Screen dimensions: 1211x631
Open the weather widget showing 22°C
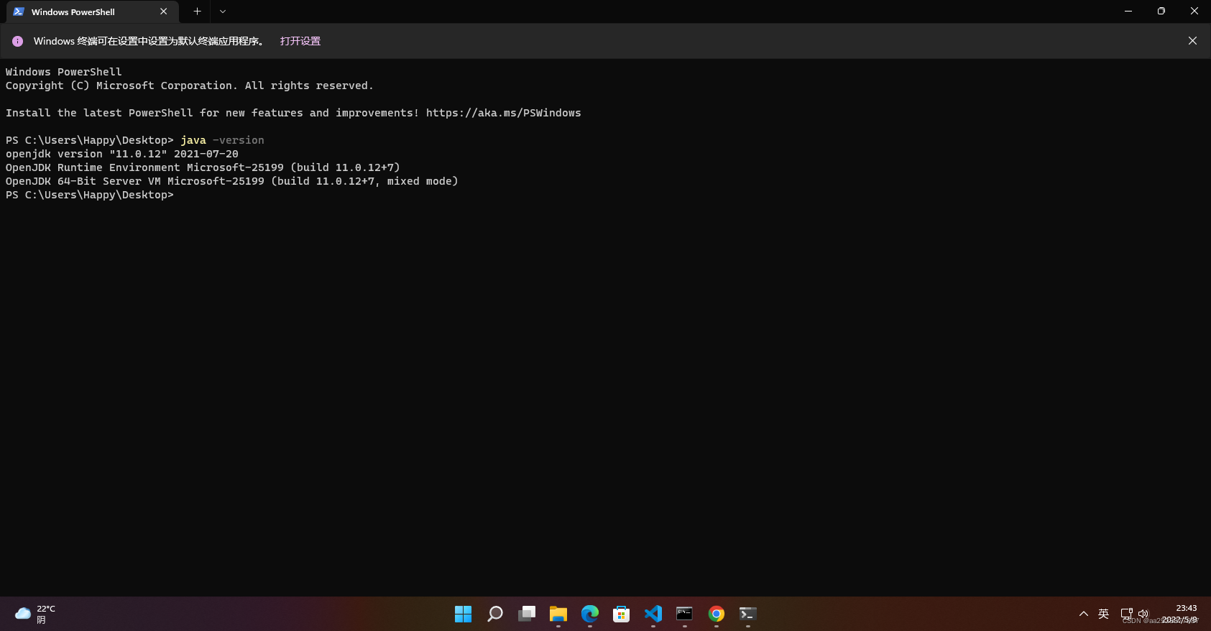[35, 614]
